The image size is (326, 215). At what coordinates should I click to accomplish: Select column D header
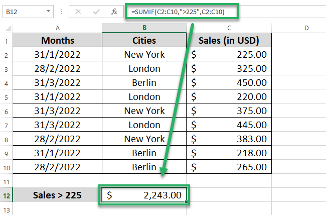click(x=306, y=28)
